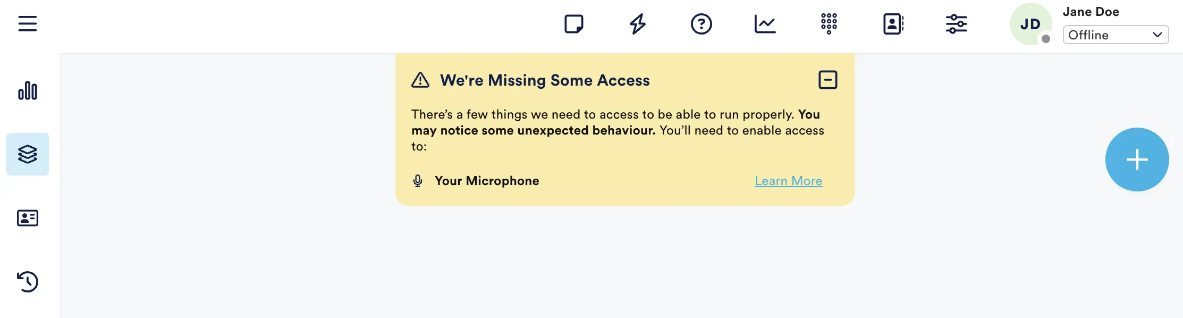Screen dimensions: 1183x318
Task: View call history from the sidebar
Action: pos(28,282)
